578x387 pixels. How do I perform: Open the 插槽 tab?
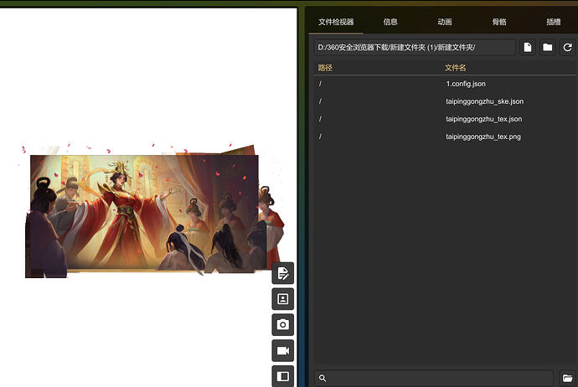tap(554, 22)
